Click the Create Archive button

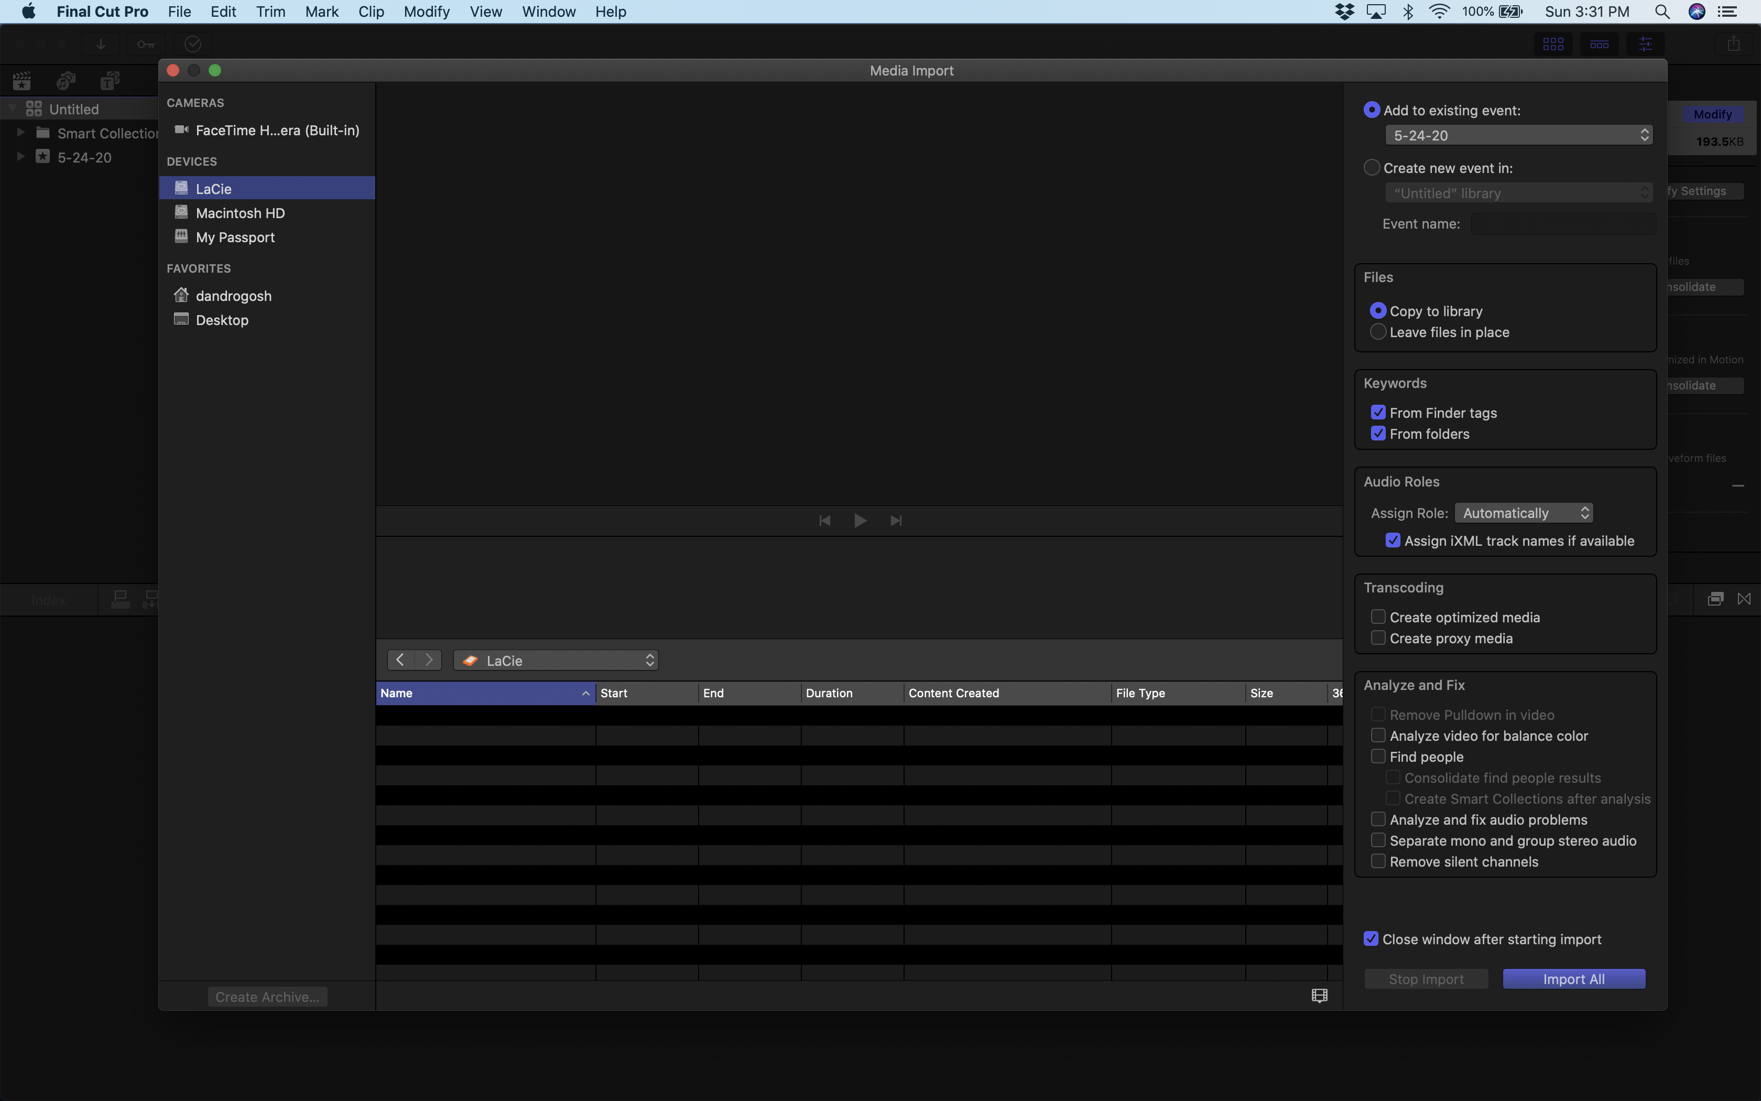[267, 997]
